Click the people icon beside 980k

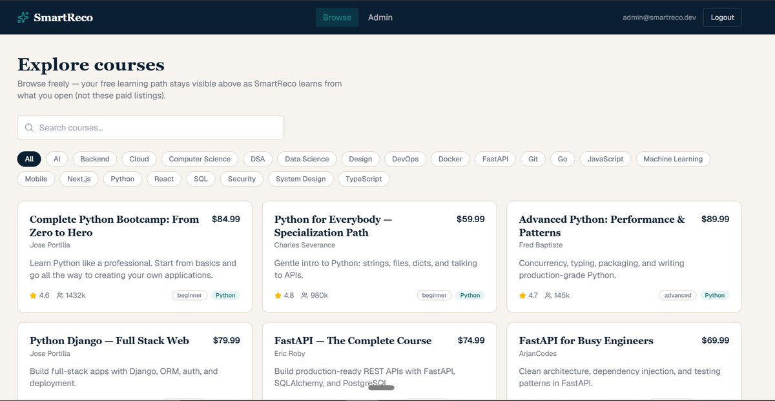(305, 296)
